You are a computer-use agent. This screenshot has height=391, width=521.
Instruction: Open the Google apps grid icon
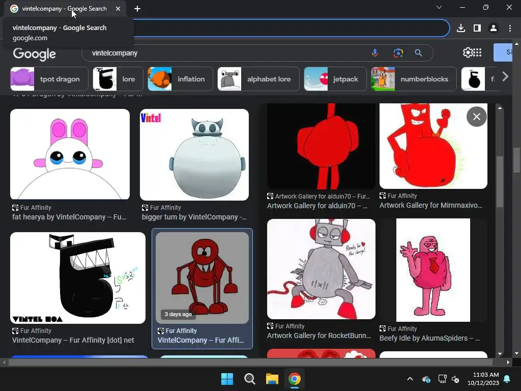pyautogui.click(x=477, y=52)
